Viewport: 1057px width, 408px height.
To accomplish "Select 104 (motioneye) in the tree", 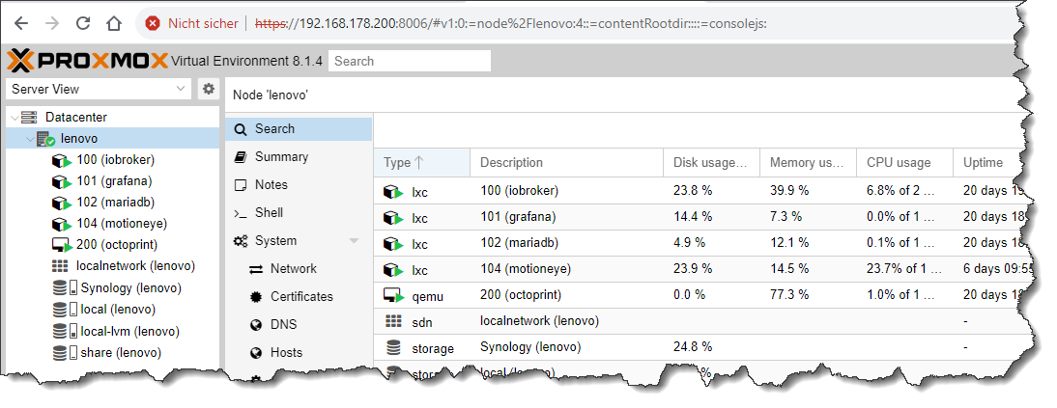I will 122,224.
